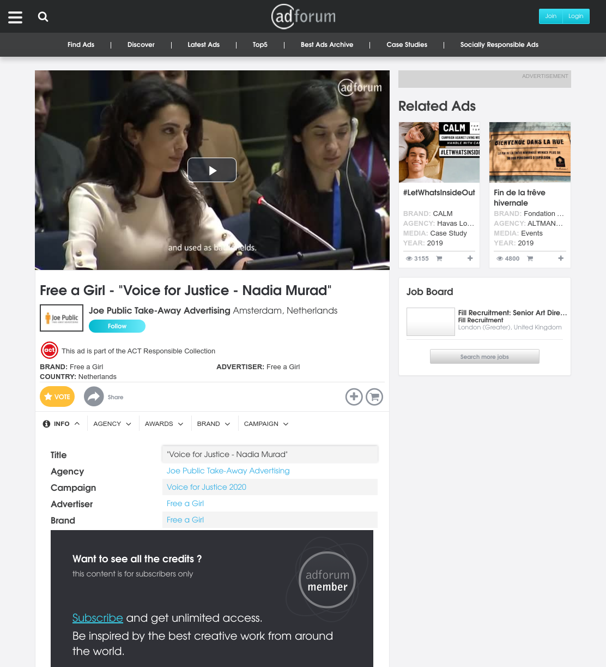Open Free a Girl brand link in table

tap(185, 520)
